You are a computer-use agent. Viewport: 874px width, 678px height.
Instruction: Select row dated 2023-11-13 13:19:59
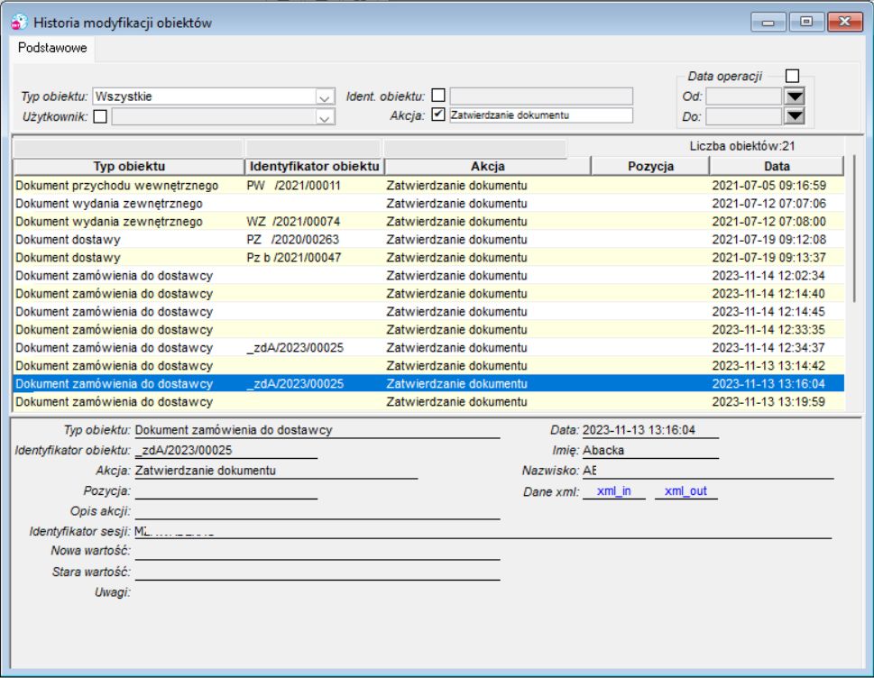click(x=428, y=402)
